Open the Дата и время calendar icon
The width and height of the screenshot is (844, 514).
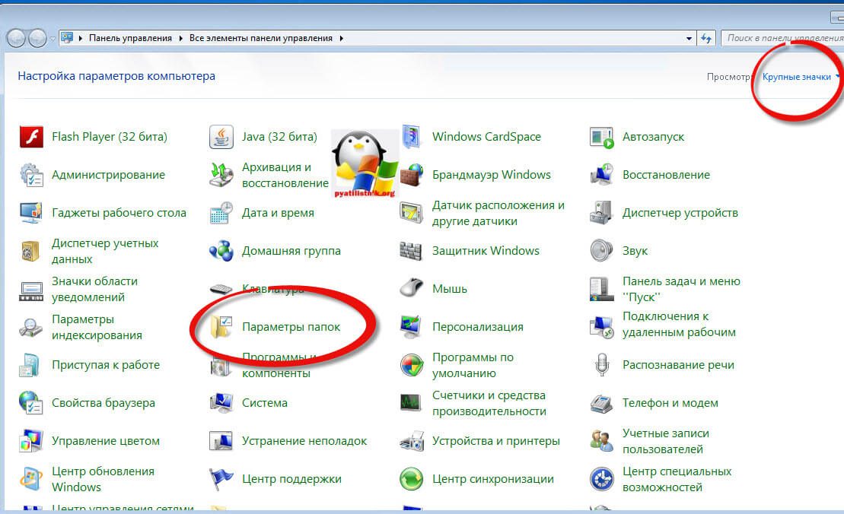(221, 213)
